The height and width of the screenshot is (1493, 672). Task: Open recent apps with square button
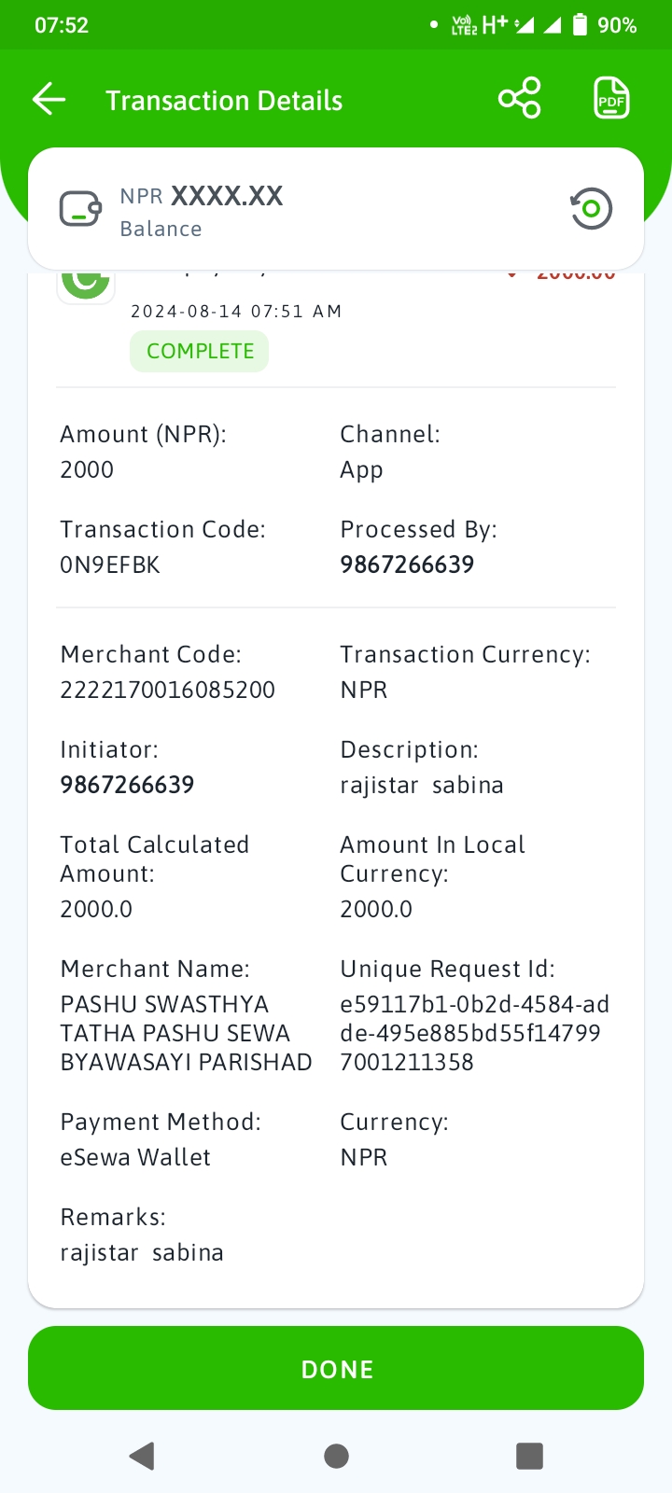[x=529, y=1456]
